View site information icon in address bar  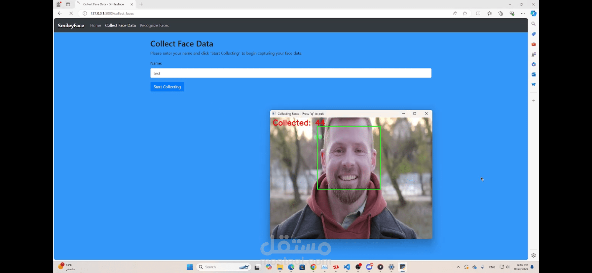click(x=85, y=14)
